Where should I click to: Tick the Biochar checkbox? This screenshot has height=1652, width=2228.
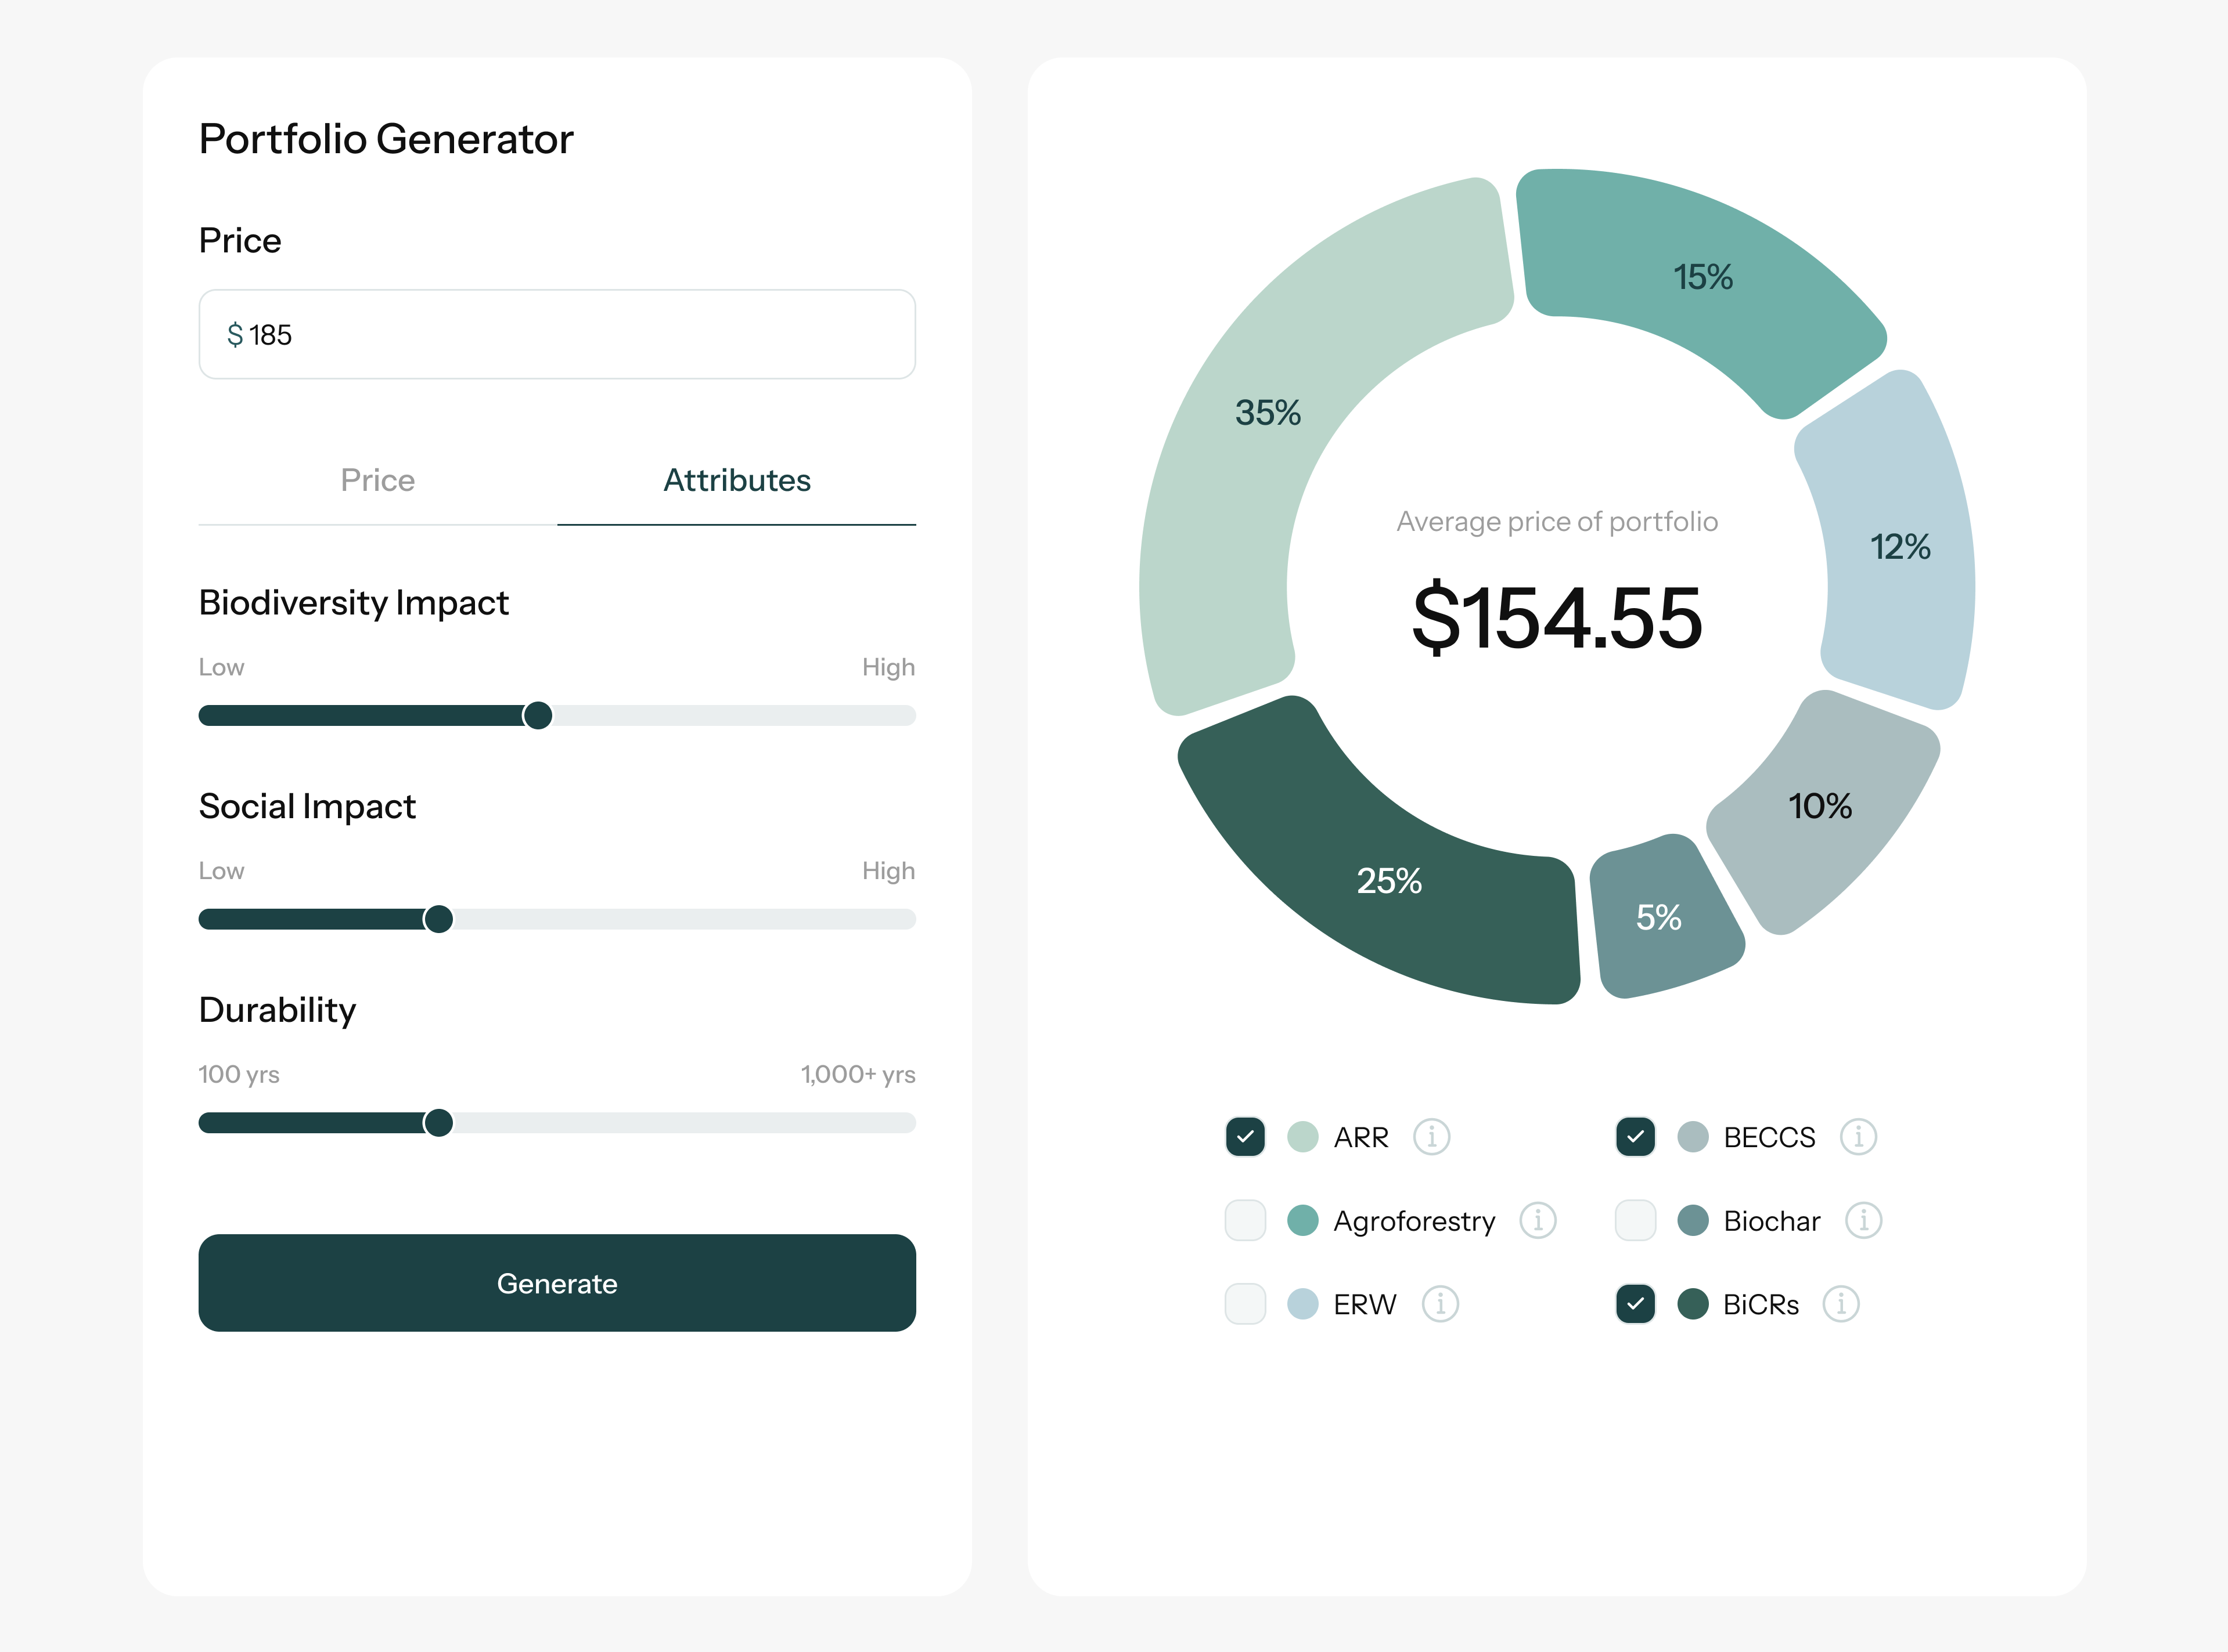tap(1635, 1220)
